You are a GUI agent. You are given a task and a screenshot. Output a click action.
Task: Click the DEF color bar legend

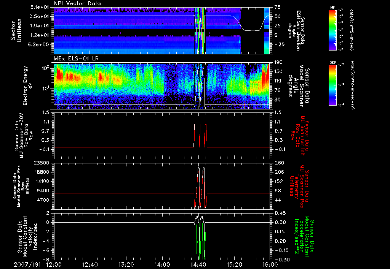click(332, 85)
